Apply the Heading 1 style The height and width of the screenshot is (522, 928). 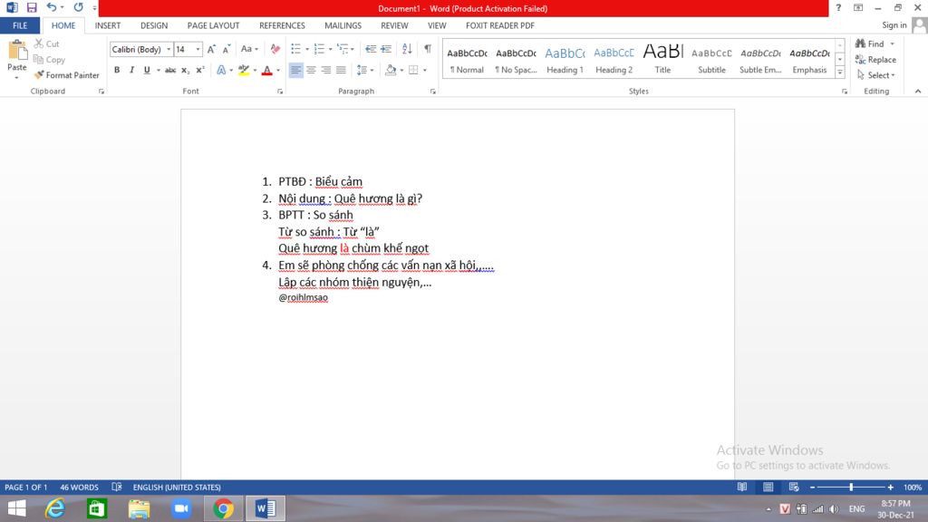click(565, 60)
